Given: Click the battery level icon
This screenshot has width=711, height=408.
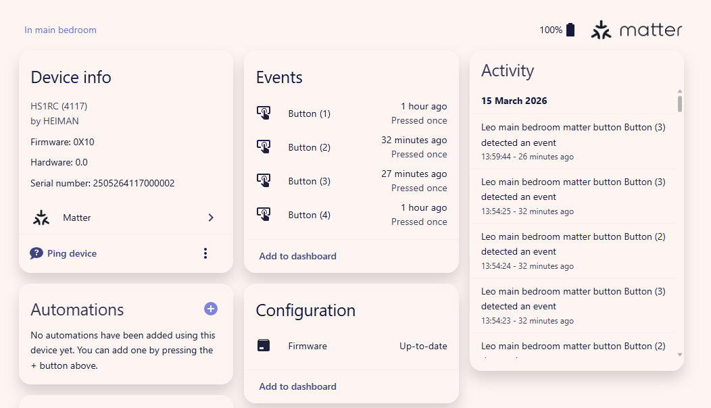Looking at the screenshot, I should tap(570, 30).
